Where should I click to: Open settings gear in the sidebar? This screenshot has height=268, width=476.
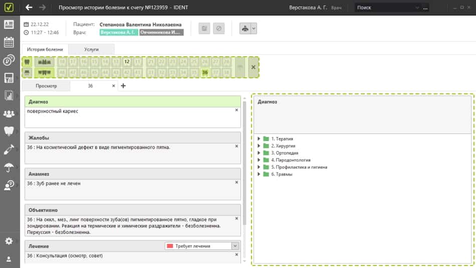click(x=9, y=241)
